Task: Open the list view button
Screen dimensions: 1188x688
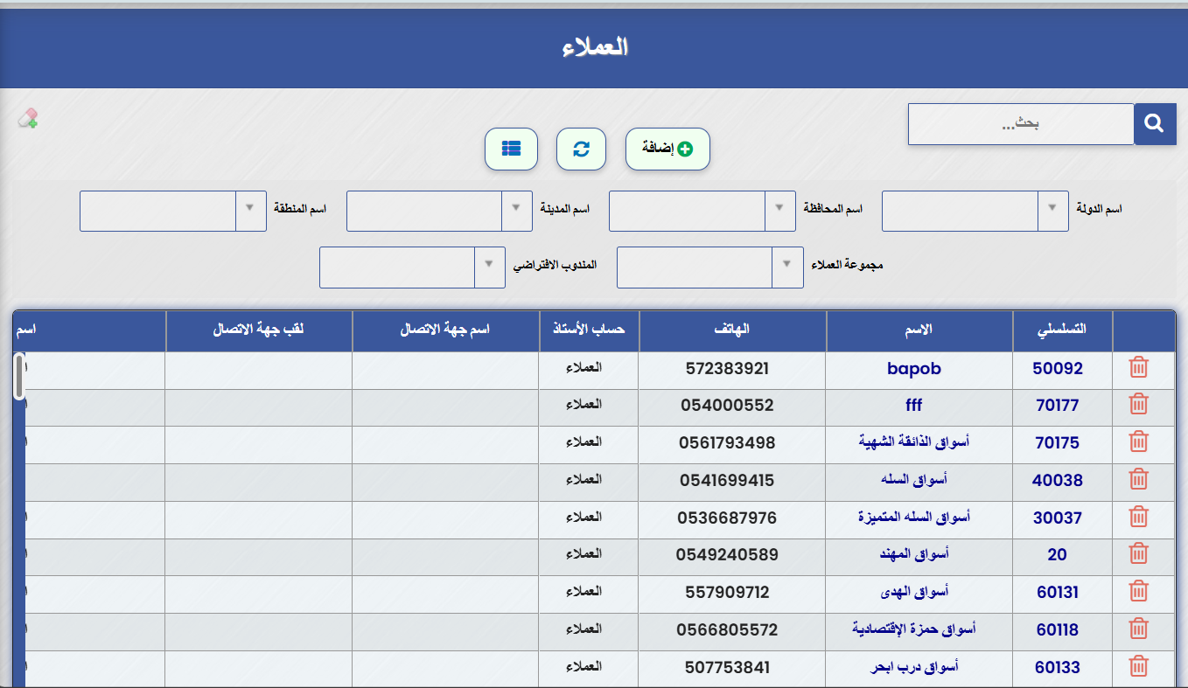Action: (x=511, y=149)
